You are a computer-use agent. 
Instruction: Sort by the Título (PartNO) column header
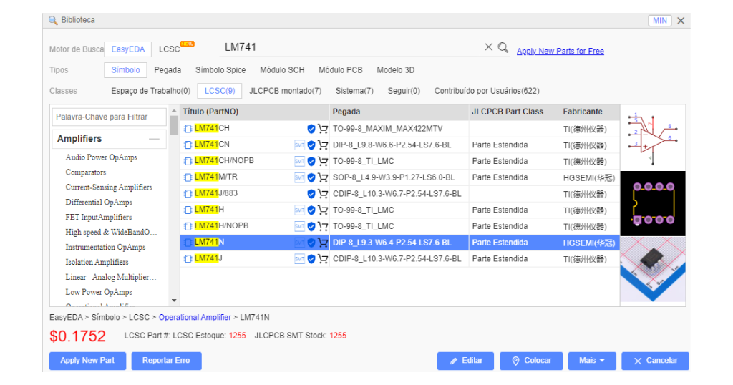pos(255,112)
